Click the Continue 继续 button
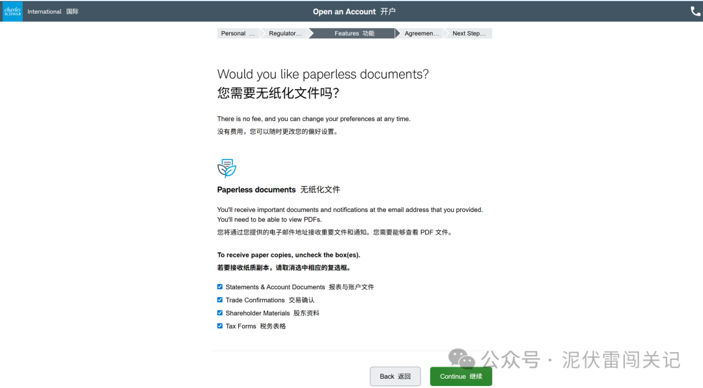 tap(461, 376)
